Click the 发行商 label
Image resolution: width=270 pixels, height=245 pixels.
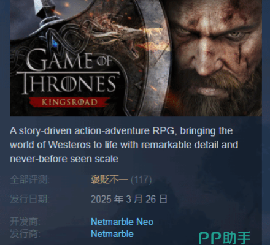[x=25, y=234]
